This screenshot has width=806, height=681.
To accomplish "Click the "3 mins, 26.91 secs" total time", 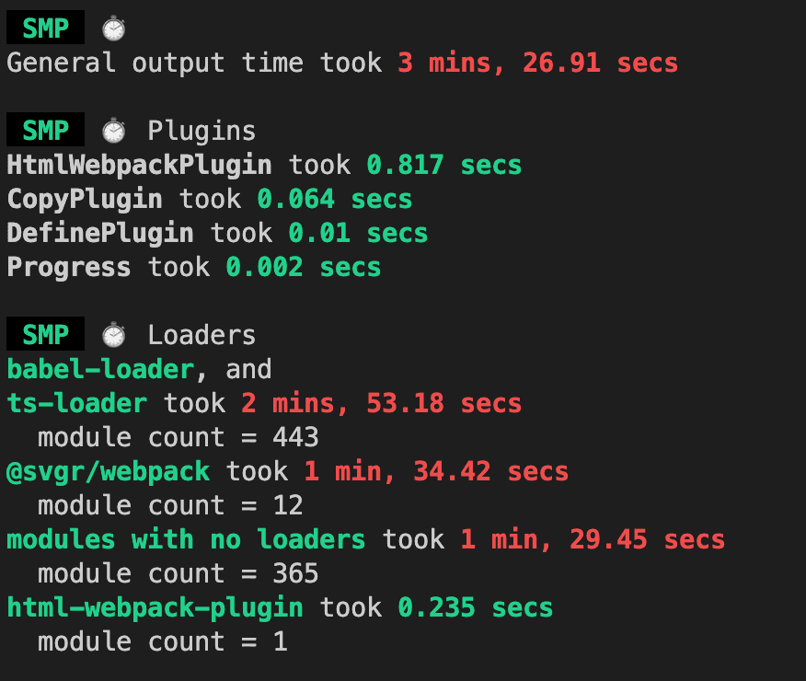I will click(537, 63).
